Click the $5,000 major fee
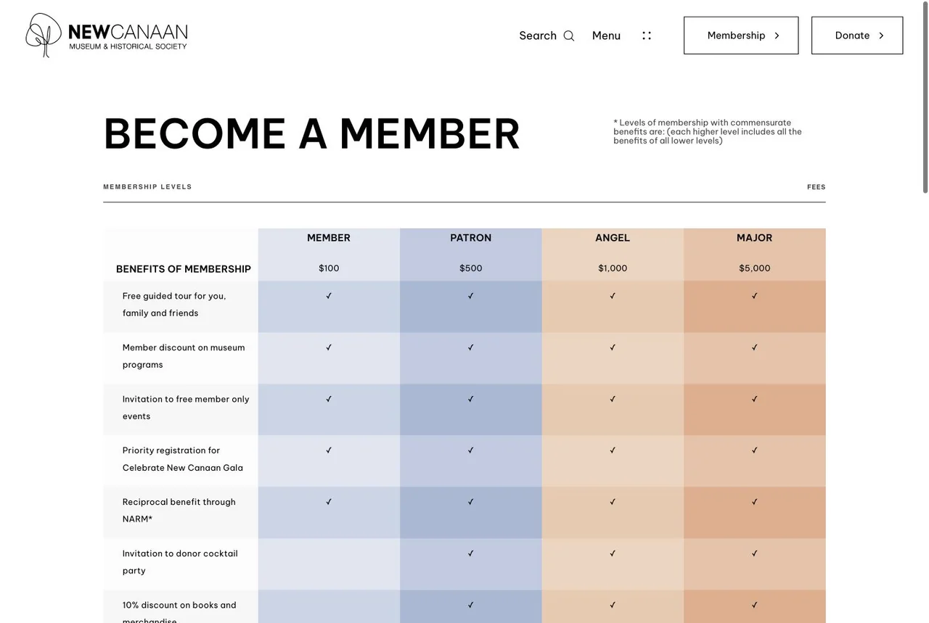Viewport: 929px width, 623px height. point(755,268)
